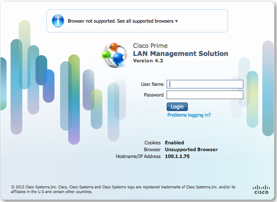Click the 'LAN Management Solution' title

pos(181,54)
